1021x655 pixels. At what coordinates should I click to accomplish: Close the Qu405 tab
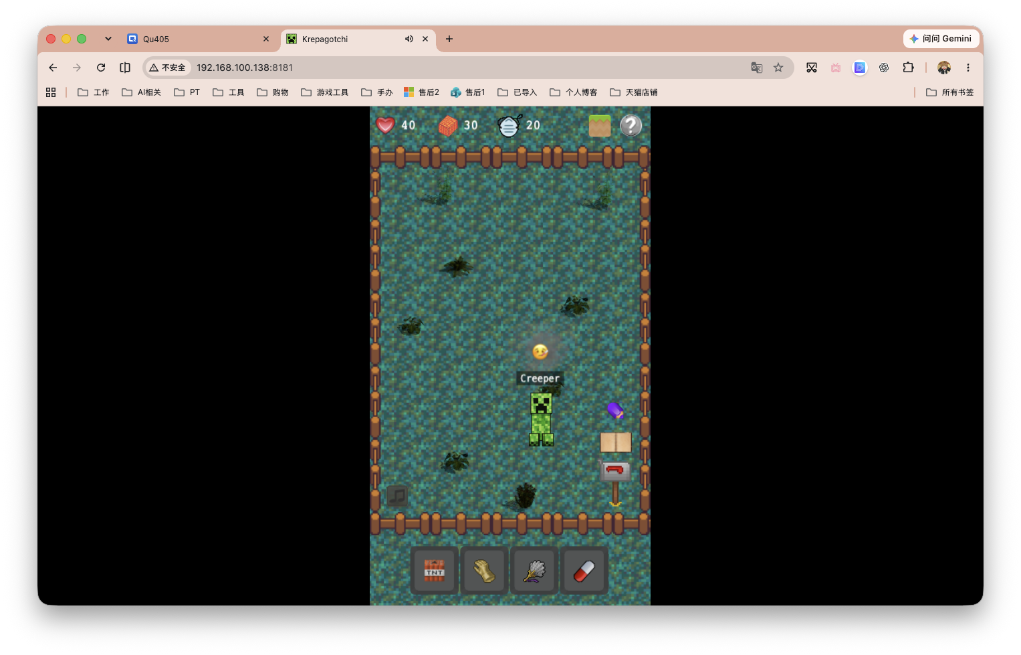coord(266,39)
